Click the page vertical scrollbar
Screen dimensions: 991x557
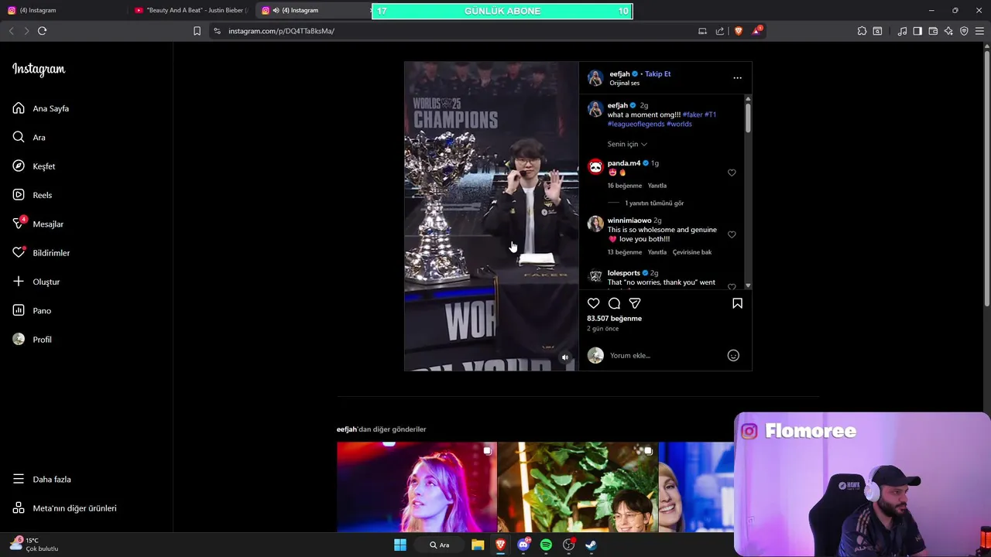coord(986,178)
